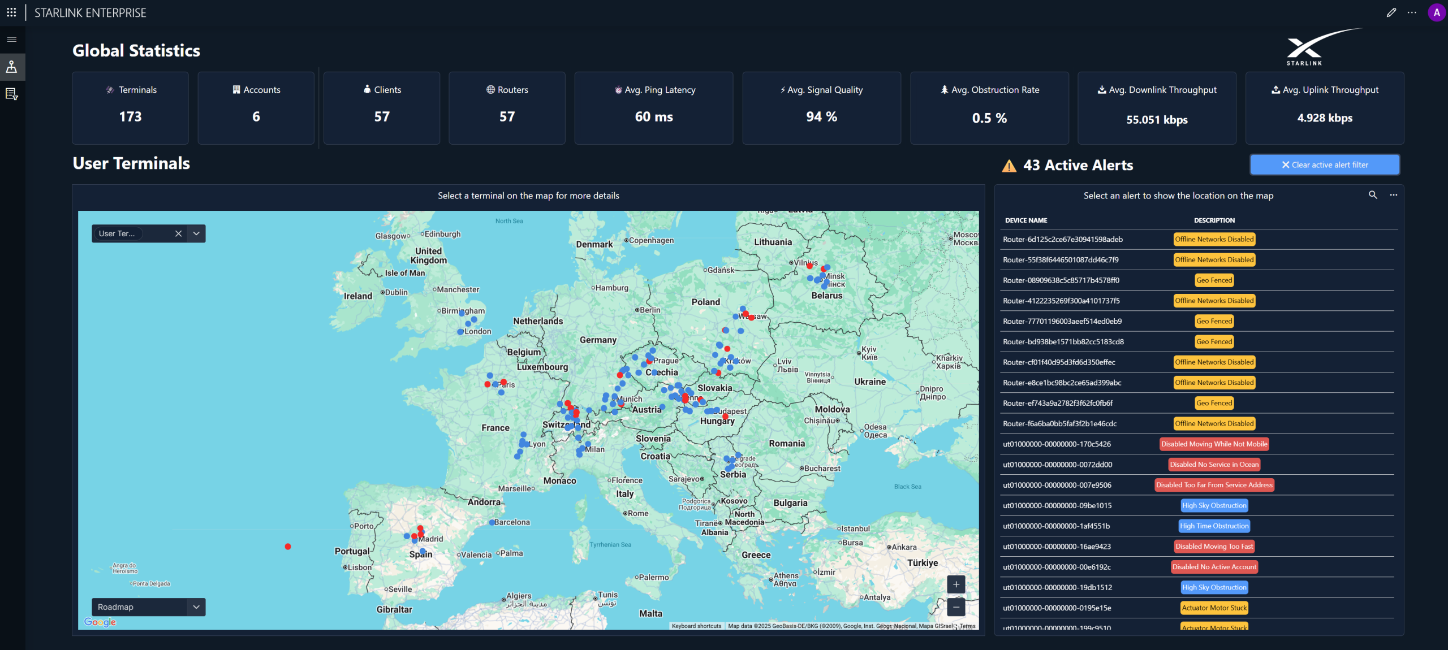
Task: Open the map Terms link
Action: pos(967,626)
